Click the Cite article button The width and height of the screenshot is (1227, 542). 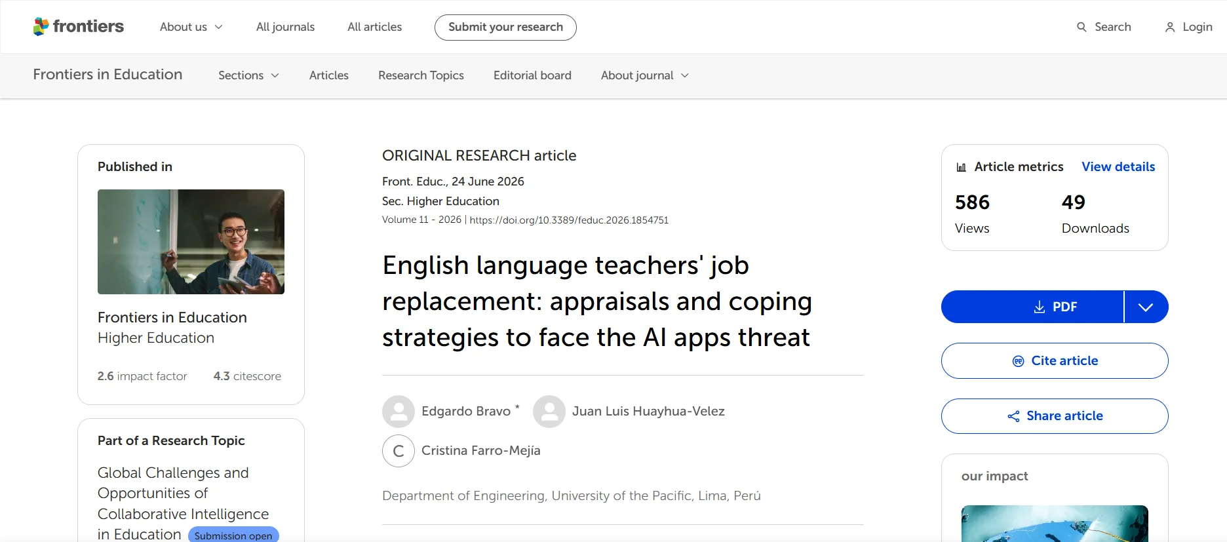tap(1055, 361)
